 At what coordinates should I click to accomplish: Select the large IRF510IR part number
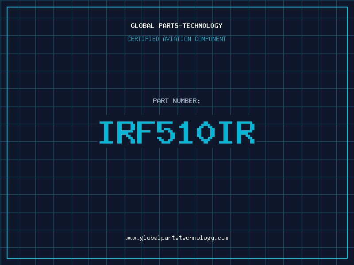click(177, 132)
